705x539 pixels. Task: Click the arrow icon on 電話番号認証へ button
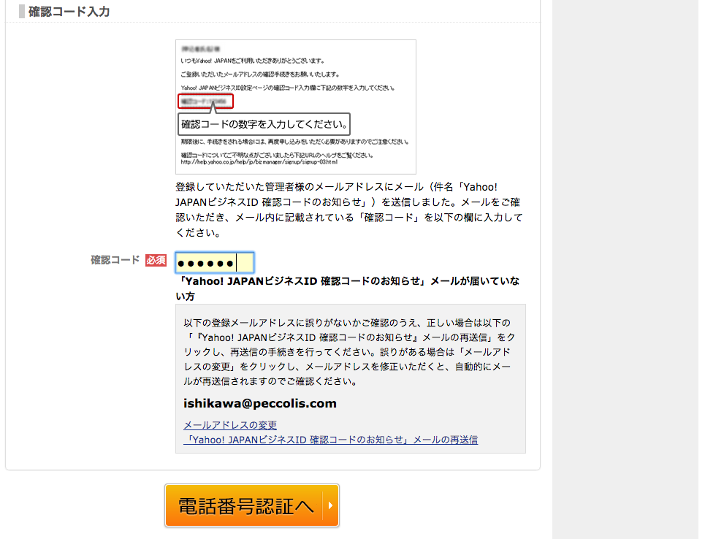(x=330, y=505)
